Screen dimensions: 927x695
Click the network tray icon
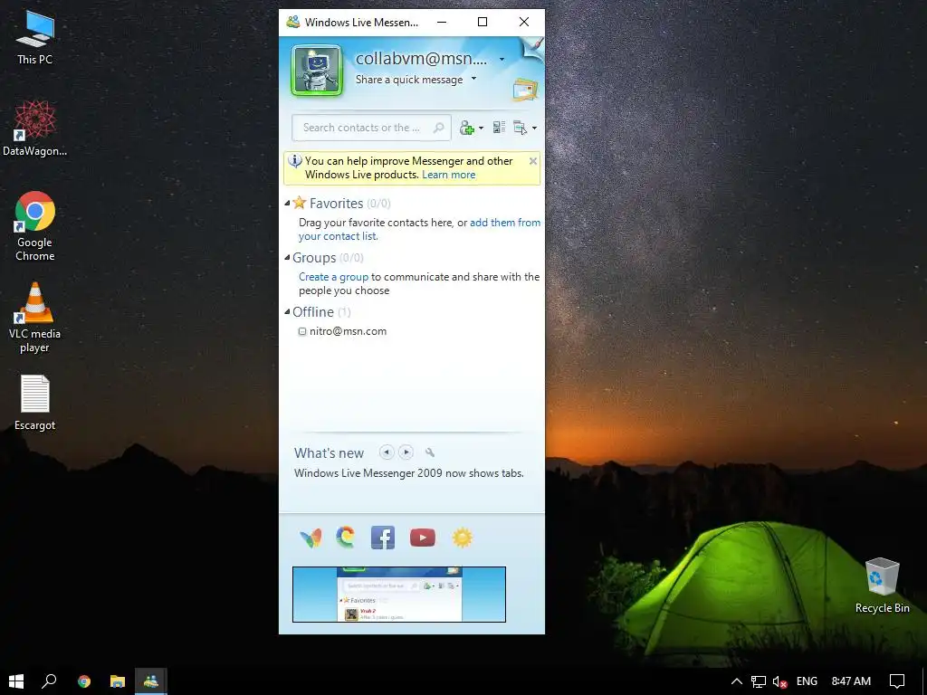tap(759, 681)
